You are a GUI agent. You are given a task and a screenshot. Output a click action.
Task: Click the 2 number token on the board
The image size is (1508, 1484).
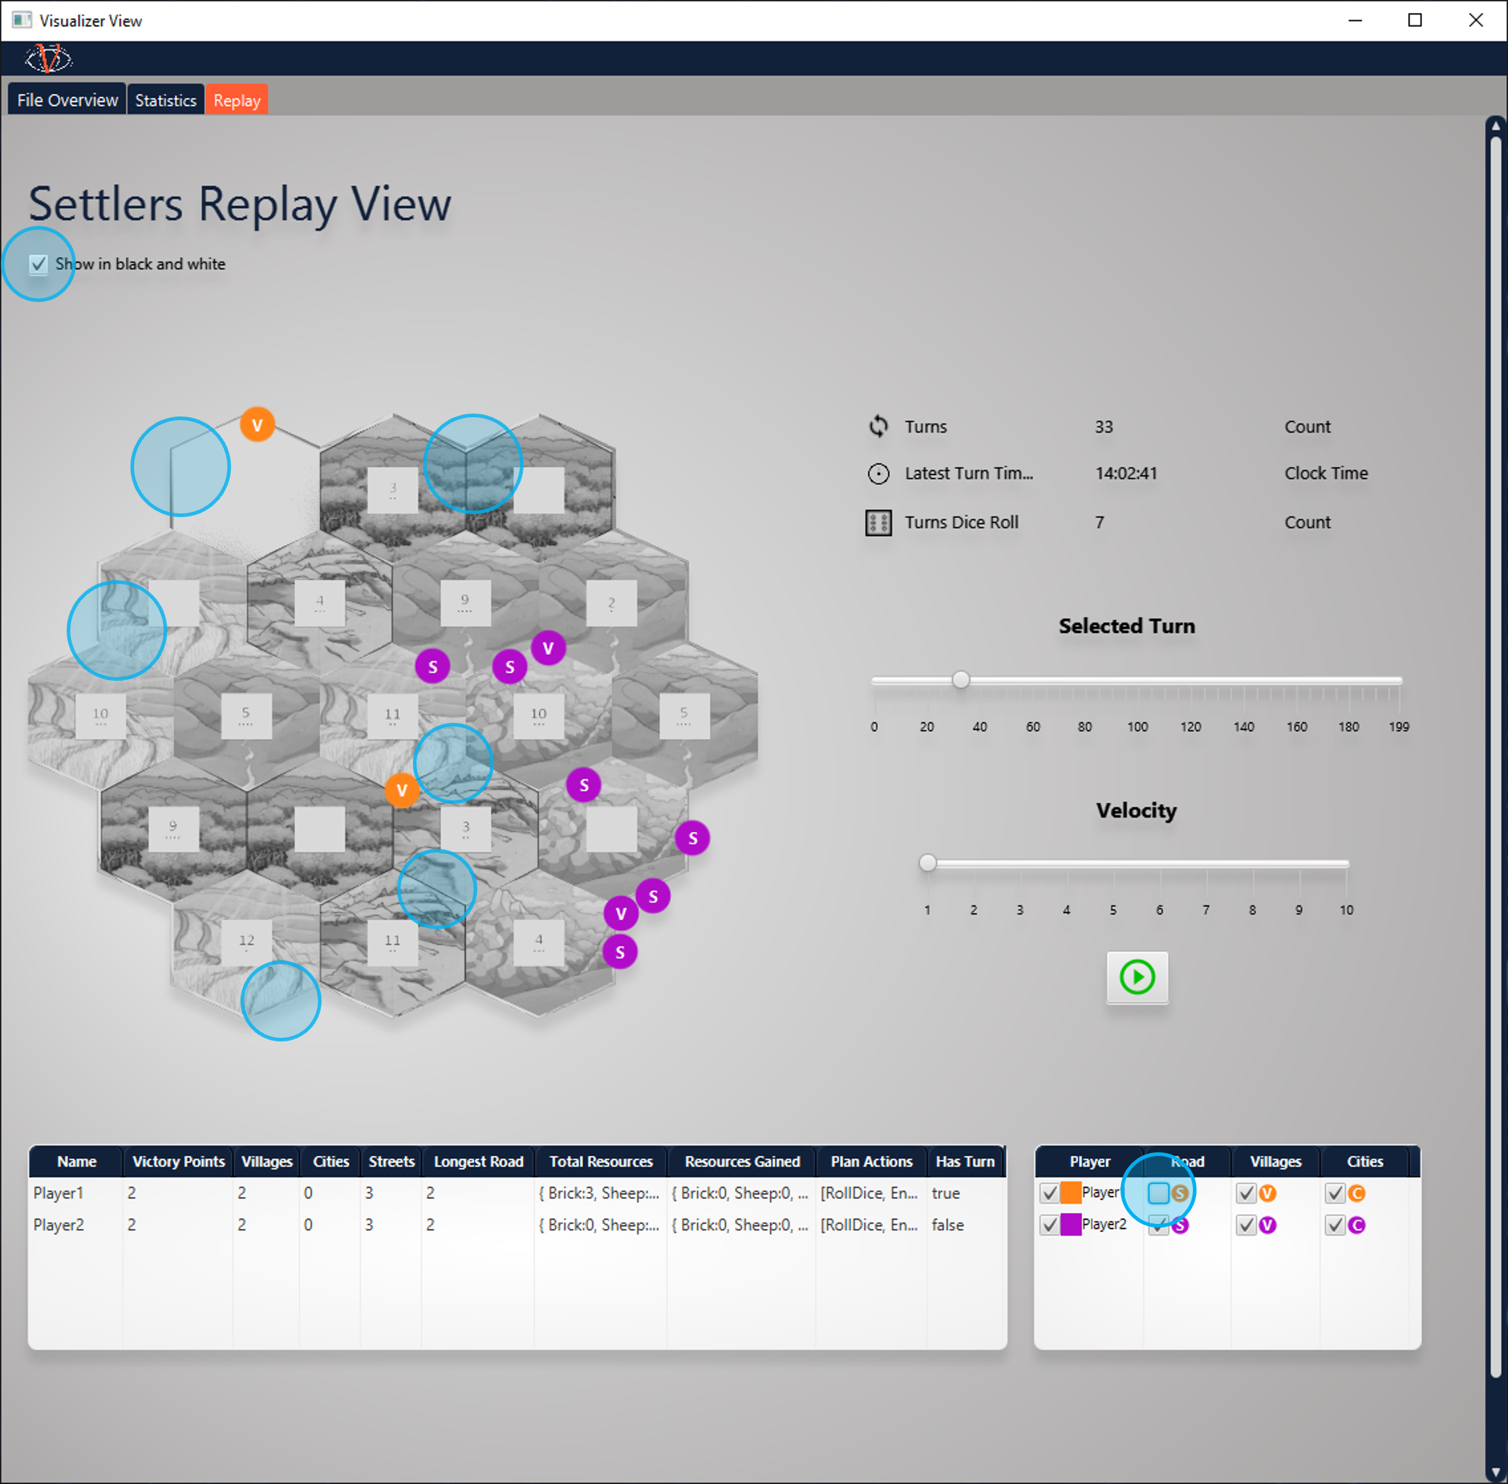tap(611, 603)
